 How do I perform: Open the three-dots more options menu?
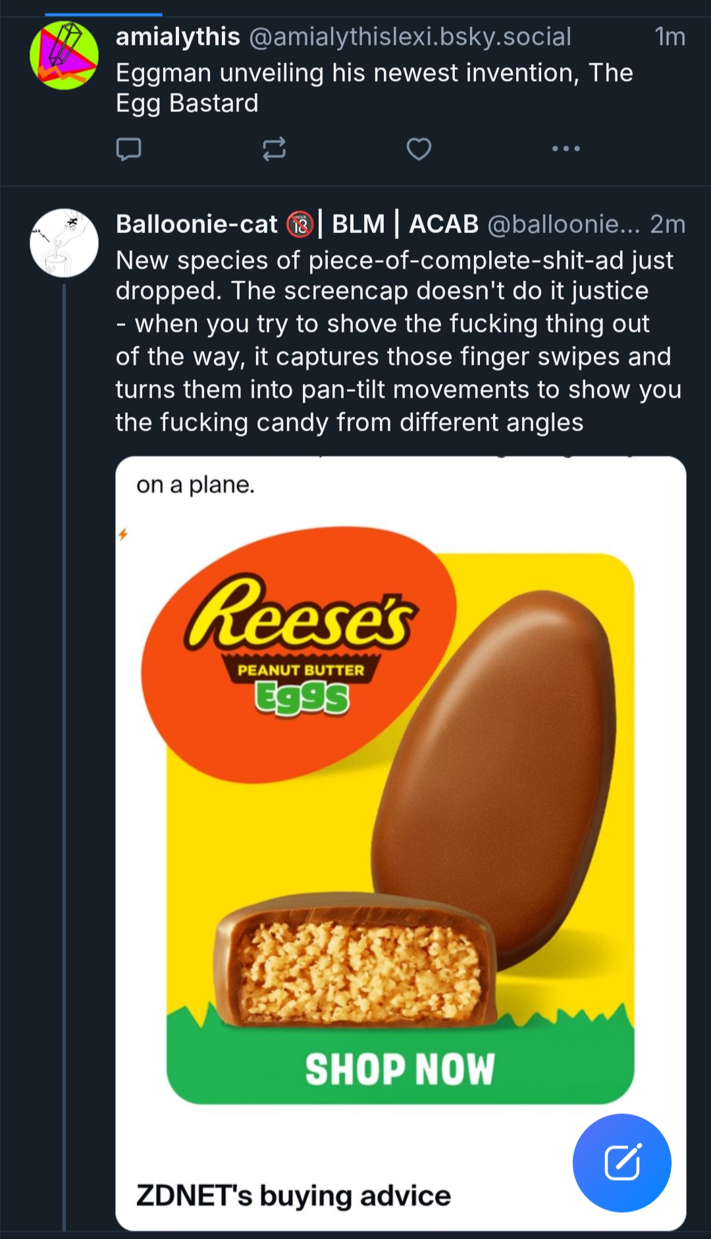coord(566,149)
